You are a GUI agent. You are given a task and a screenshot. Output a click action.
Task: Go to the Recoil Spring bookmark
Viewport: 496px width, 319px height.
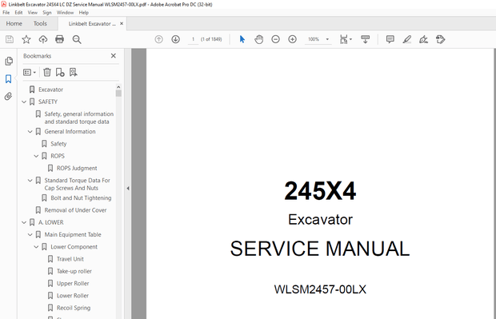click(74, 308)
